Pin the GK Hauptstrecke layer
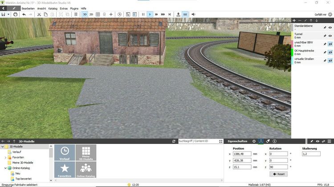 click(x=325, y=52)
